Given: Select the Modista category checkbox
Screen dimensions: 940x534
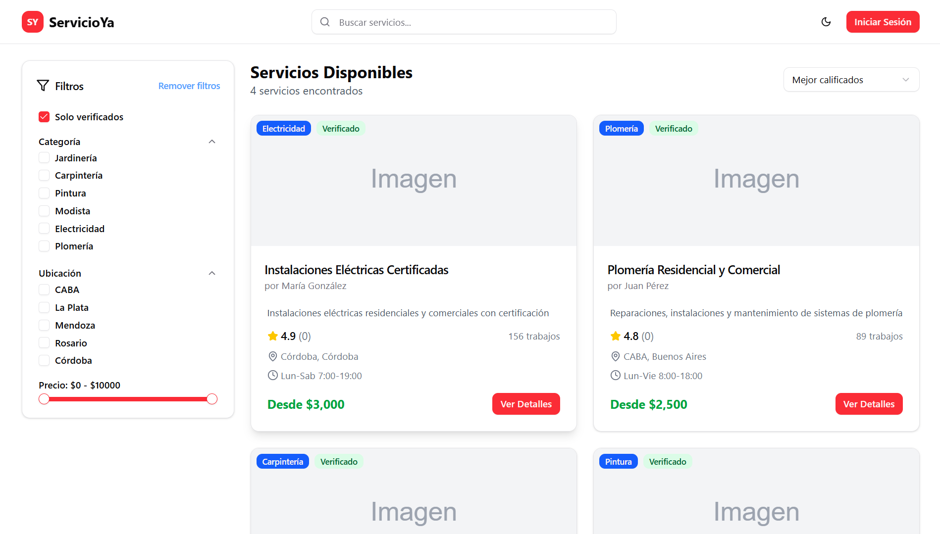Looking at the screenshot, I should coord(44,211).
